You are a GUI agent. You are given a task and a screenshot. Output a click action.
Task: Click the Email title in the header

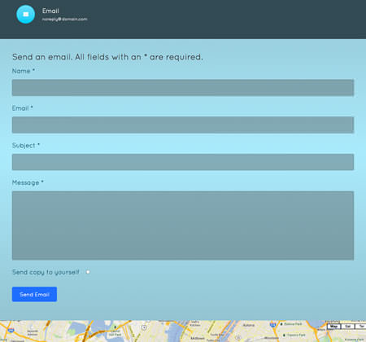[50, 11]
